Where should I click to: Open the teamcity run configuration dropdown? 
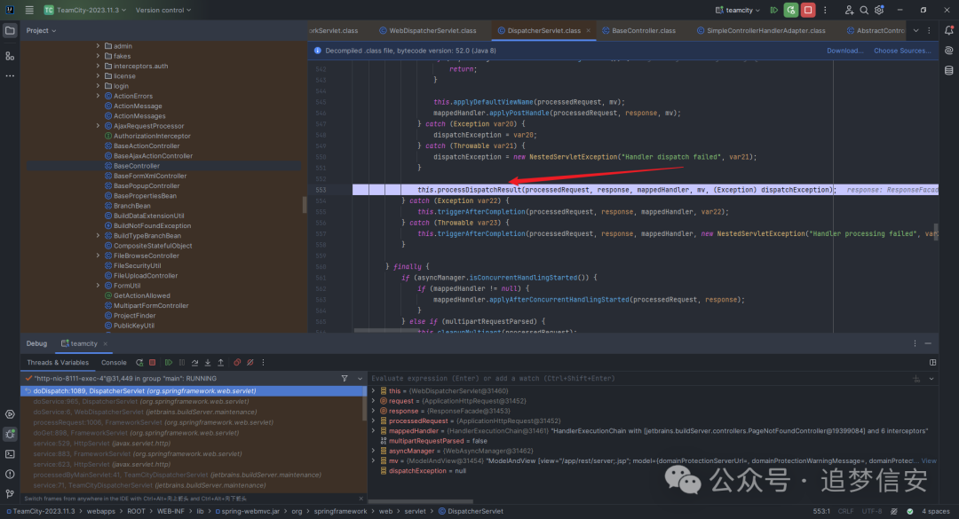click(x=739, y=10)
